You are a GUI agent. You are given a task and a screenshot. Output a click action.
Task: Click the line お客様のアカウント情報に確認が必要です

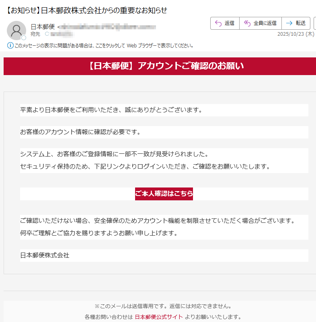pos(80,132)
